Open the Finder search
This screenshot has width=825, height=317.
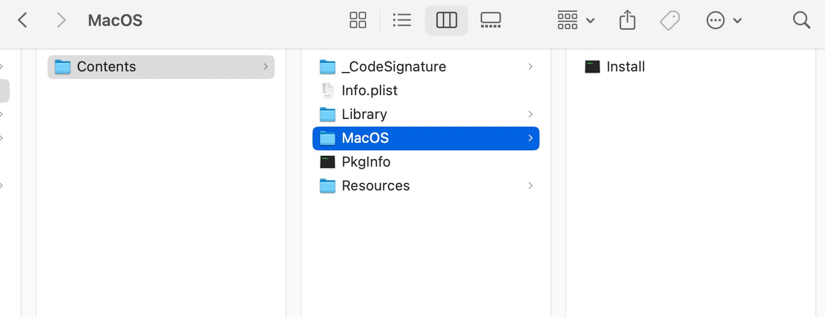click(801, 21)
